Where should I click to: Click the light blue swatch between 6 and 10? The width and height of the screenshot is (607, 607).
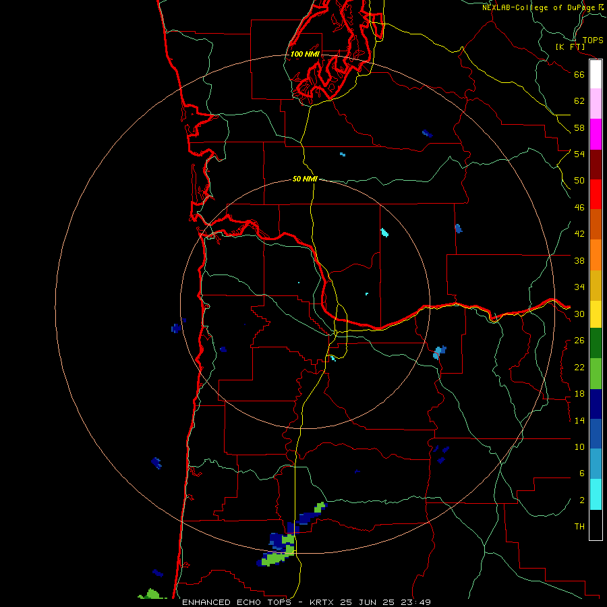pos(596,464)
